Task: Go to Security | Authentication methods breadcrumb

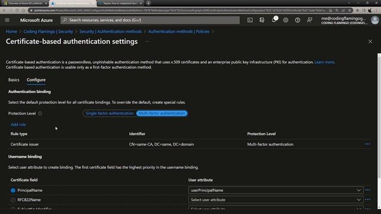Action: 111,32
